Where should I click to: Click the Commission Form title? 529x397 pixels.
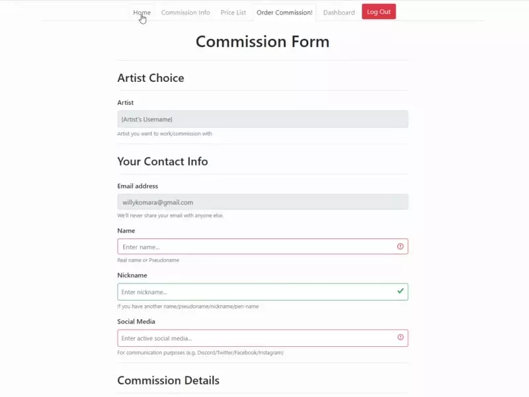[263, 41]
